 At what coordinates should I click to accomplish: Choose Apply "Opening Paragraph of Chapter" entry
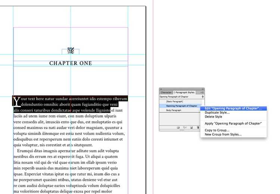click(233, 124)
